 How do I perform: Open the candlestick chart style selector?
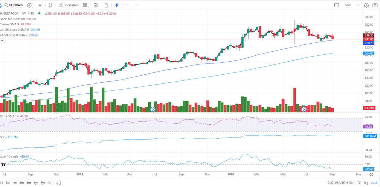pyautogui.click(x=51, y=5)
